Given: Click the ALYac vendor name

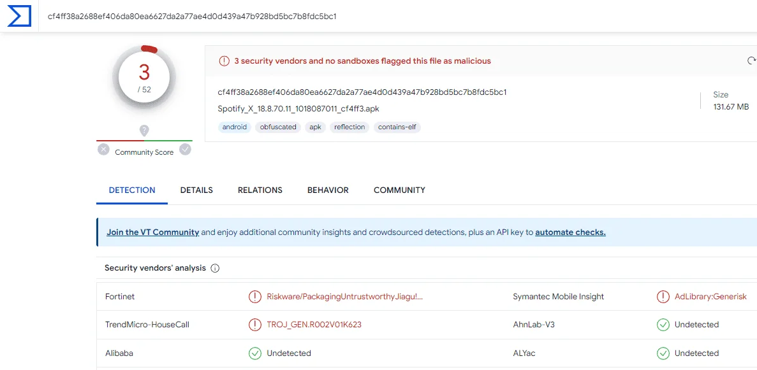Looking at the screenshot, I should coord(524,353).
